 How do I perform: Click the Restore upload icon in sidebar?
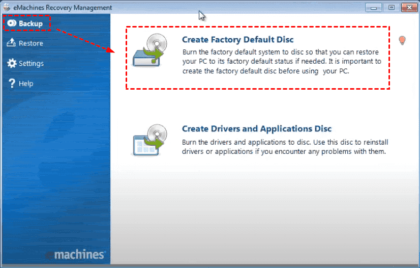(x=11, y=43)
